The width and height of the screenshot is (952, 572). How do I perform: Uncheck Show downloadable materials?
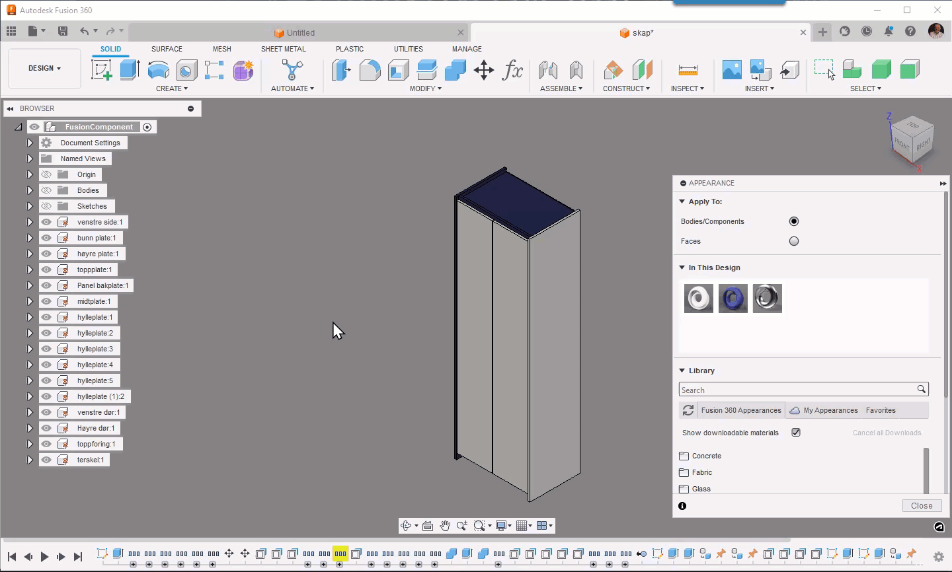click(796, 432)
